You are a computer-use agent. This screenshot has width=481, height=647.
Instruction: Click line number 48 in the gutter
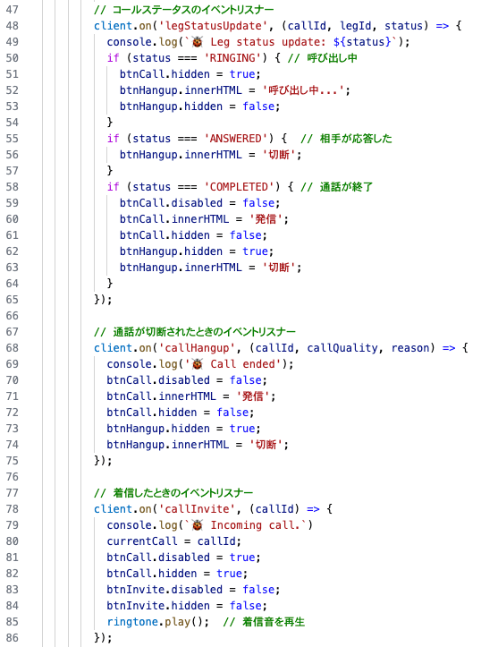pyautogui.click(x=13, y=26)
